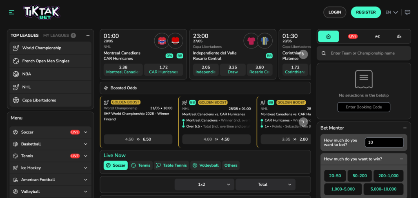This screenshot has height=198, width=418.
Task: Bet on Montreal Canadiens at 2.38
Action: [123, 70]
